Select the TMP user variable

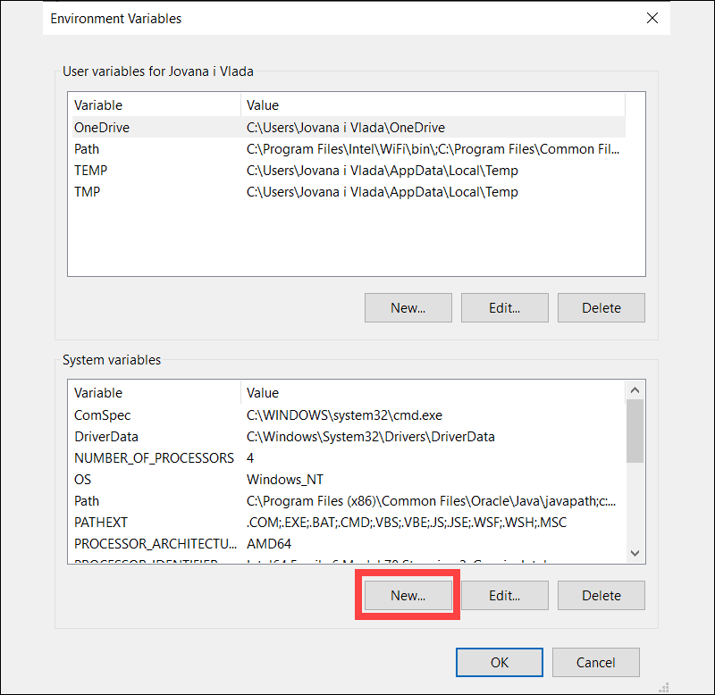tap(349, 192)
